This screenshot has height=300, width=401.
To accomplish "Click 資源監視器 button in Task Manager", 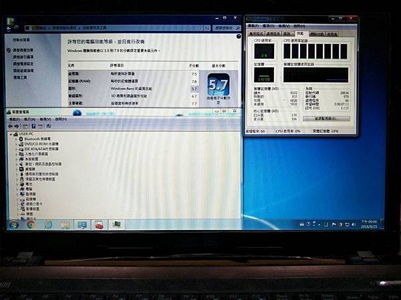I will point(326,119).
